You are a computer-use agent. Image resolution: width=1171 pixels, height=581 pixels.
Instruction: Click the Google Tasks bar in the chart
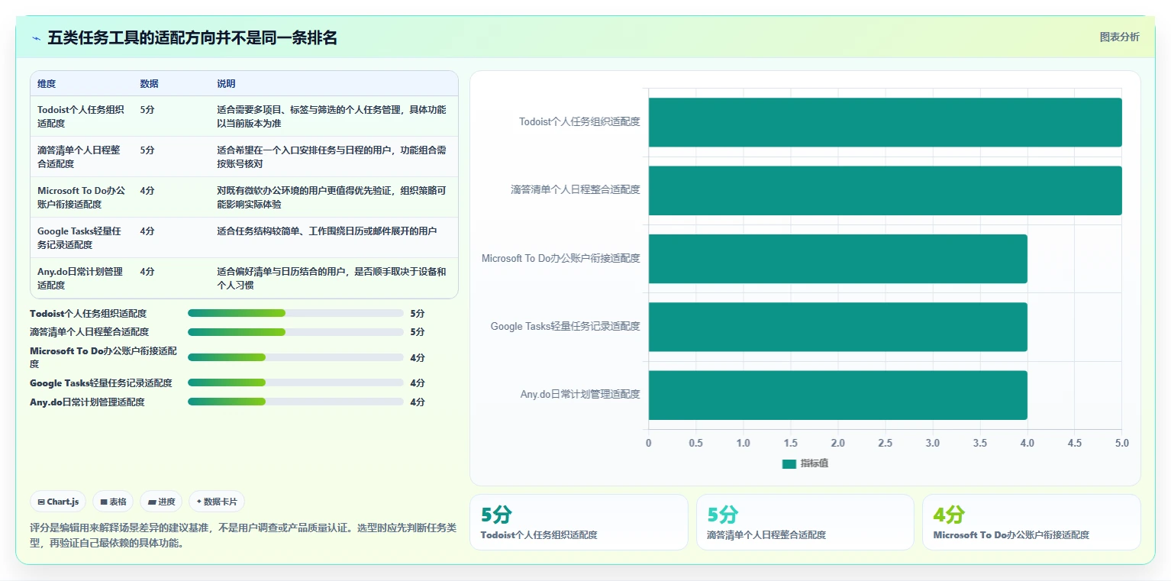point(838,327)
